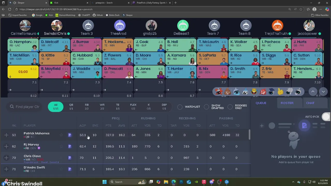
Task: Open the Chat tab
Action: click(x=310, y=103)
